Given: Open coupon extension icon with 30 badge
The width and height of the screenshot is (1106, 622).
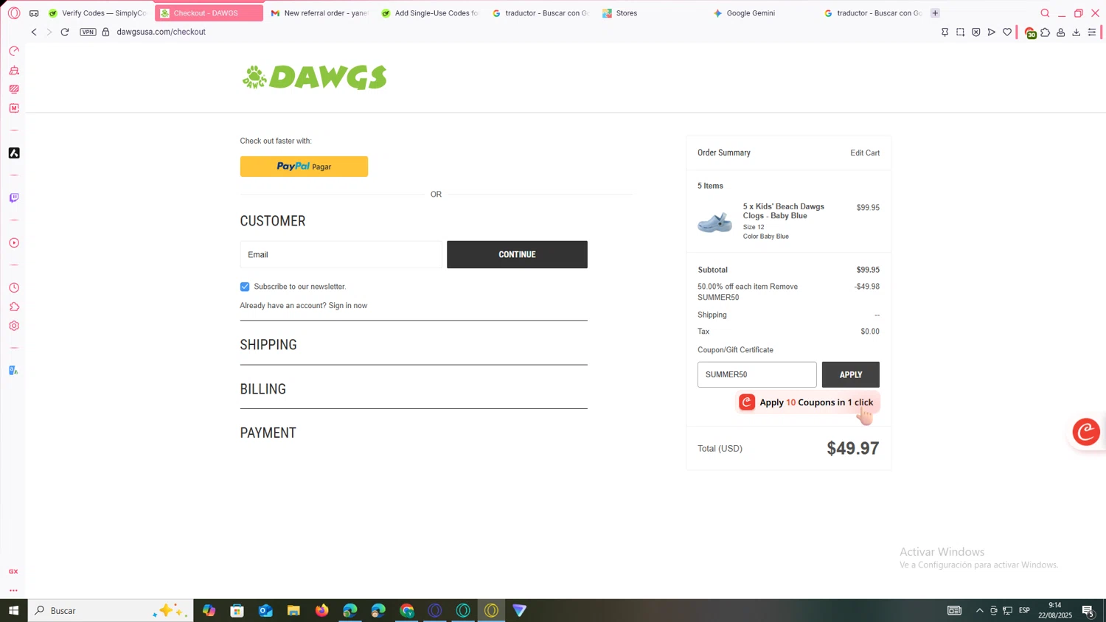Looking at the screenshot, I should 1030,32.
